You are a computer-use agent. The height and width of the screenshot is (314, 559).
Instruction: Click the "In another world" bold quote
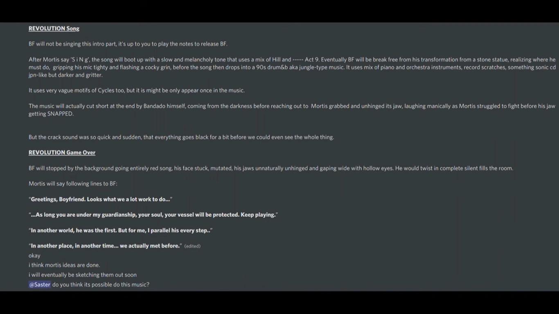120,230
